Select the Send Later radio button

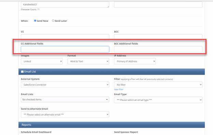coord(53,21)
